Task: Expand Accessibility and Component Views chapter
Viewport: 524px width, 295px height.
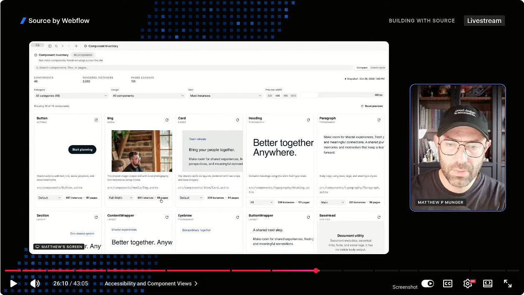Action: click(151, 284)
